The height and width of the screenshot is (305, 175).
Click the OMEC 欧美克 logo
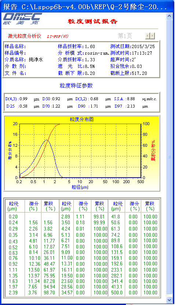coord(22,19)
